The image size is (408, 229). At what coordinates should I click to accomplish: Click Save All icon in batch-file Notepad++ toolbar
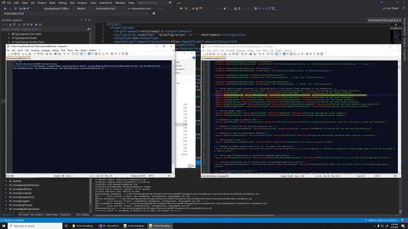click(x=18, y=53)
